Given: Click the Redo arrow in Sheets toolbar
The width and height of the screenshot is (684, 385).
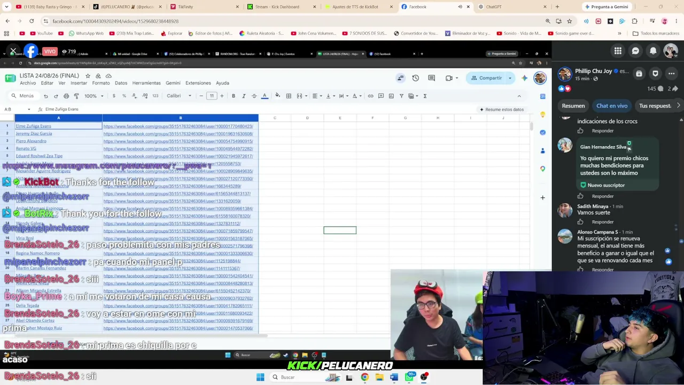Looking at the screenshot, I should tap(56, 96).
